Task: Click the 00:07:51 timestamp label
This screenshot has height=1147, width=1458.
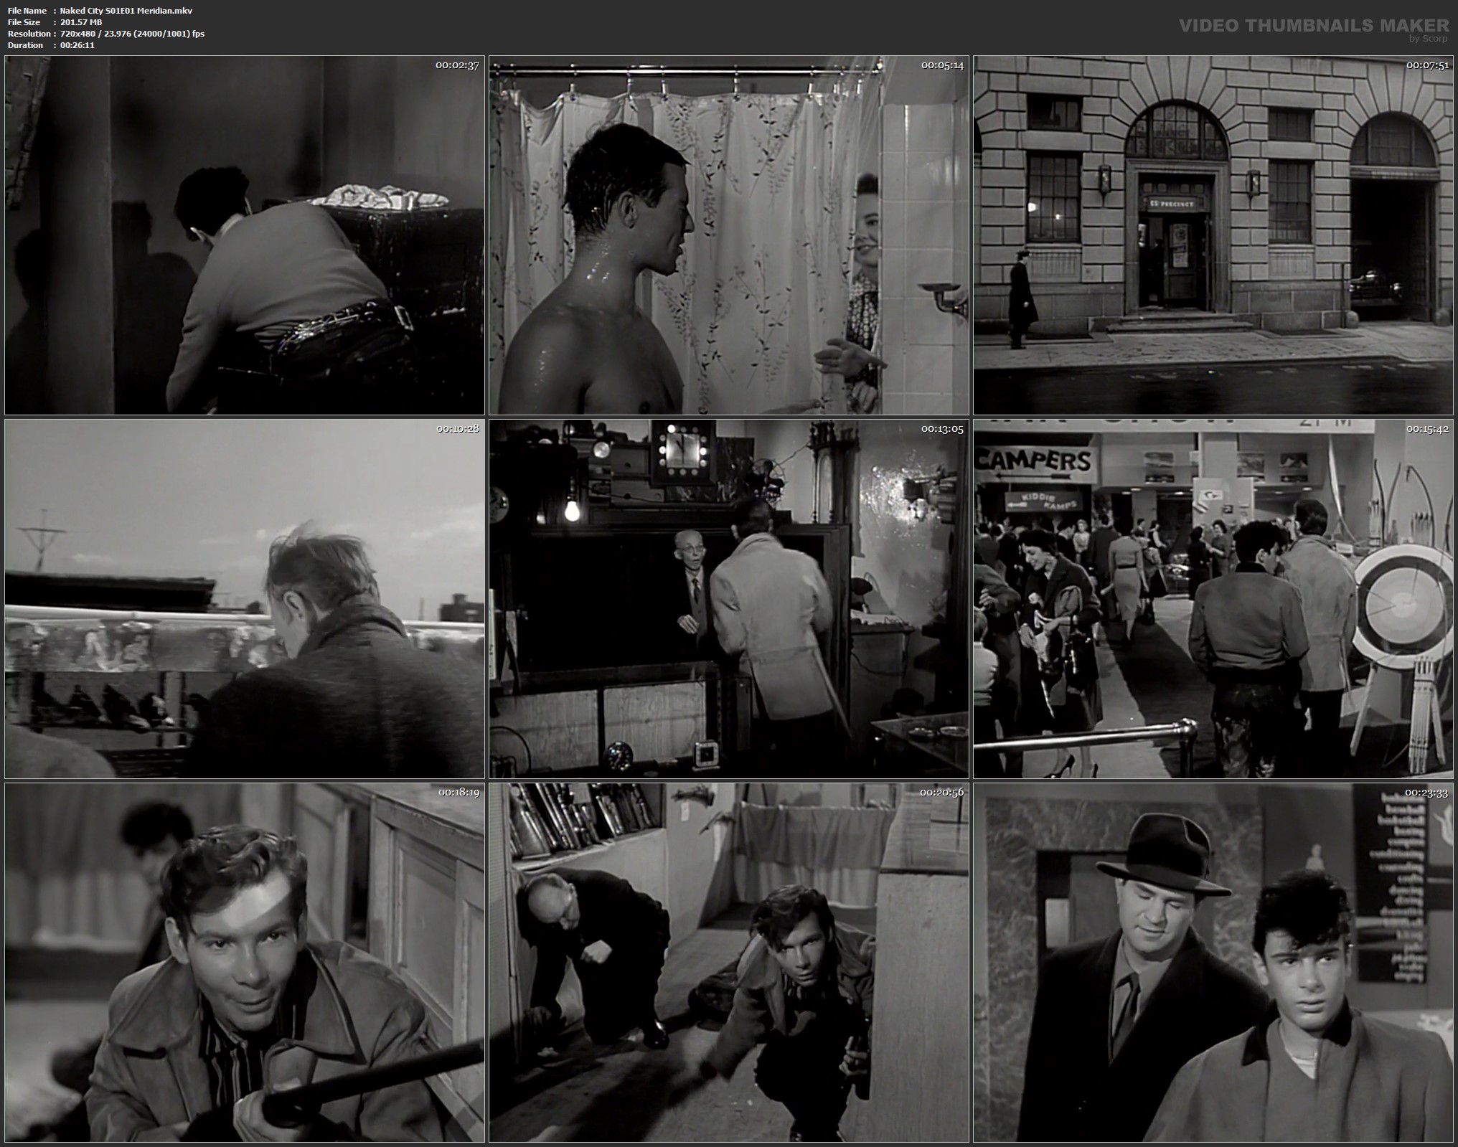Action: [x=1427, y=65]
